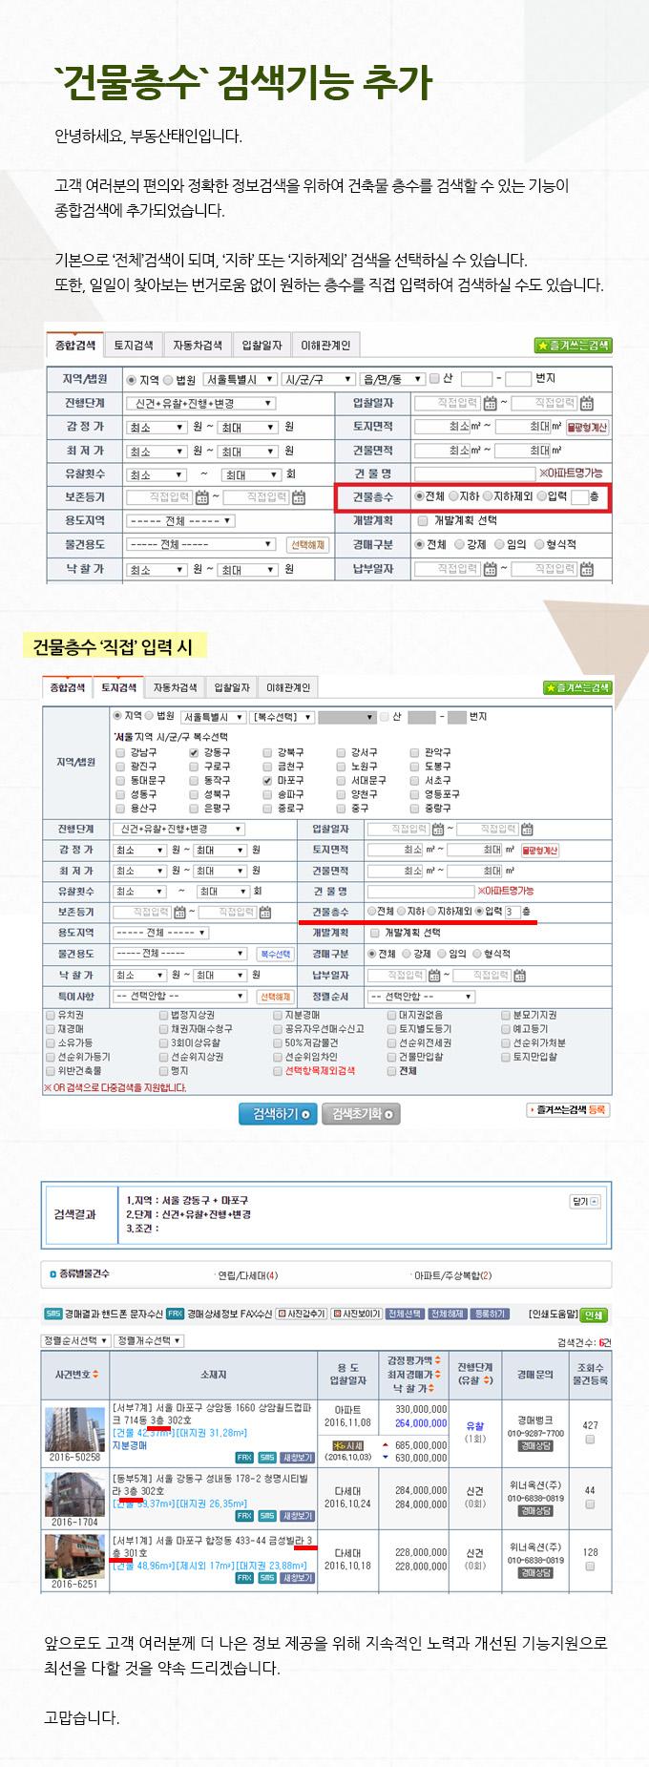Sort results by 사건번호 column arrows
649x1767 pixels.
[95, 1375]
